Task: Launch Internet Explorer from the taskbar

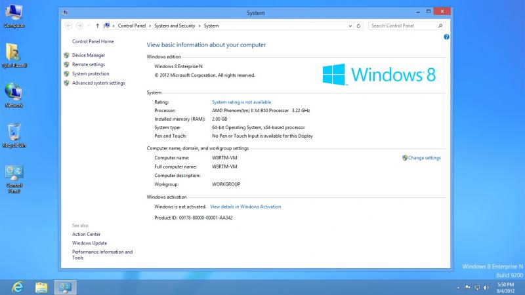Action: click(18, 287)
